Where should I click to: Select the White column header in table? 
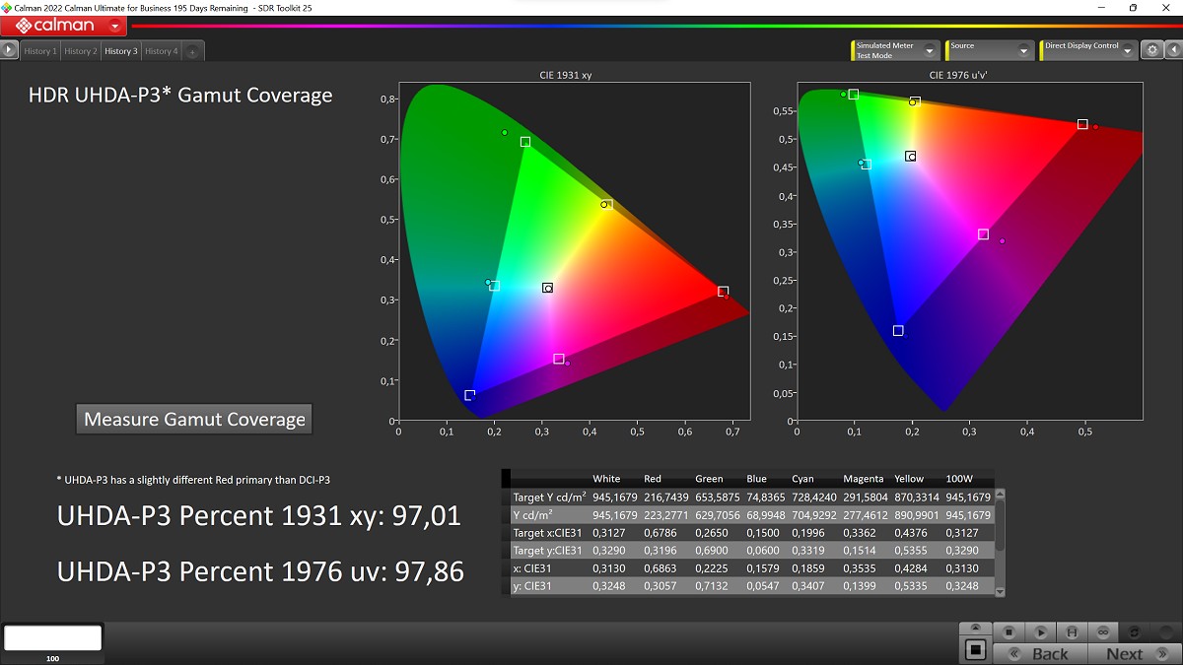(x=606, y=479)
